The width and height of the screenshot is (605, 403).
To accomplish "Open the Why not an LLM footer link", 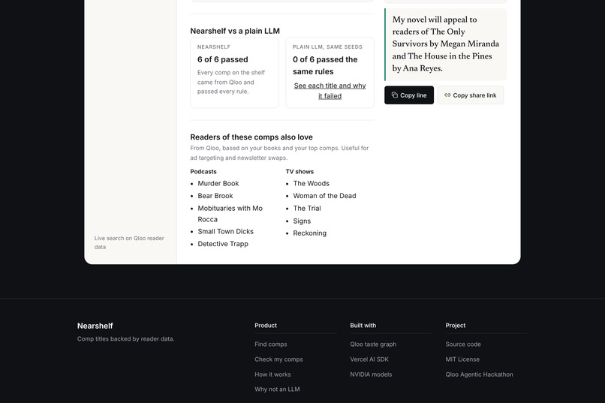I will [277, 389].
